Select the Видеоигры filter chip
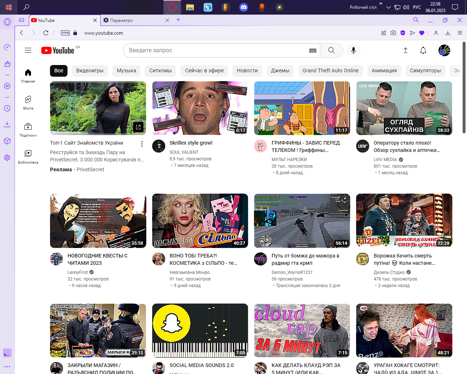Screen dimensions: 467x374 [x=90, y=70]
